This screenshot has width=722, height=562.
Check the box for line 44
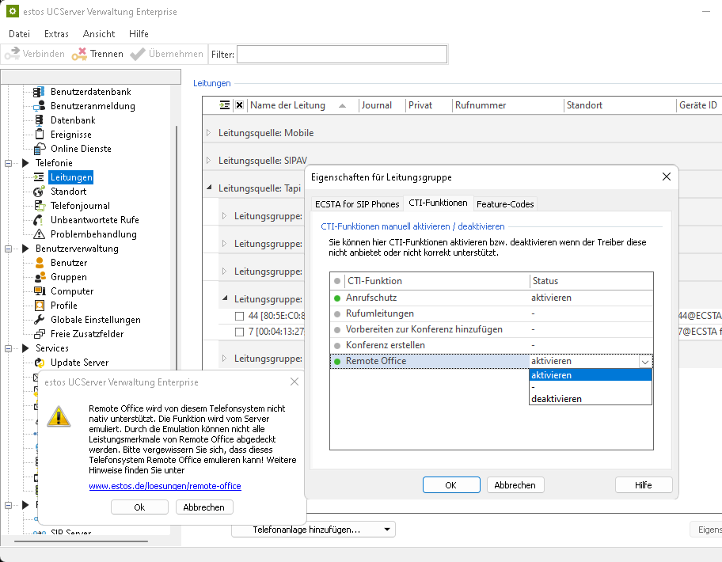(240, 317)
